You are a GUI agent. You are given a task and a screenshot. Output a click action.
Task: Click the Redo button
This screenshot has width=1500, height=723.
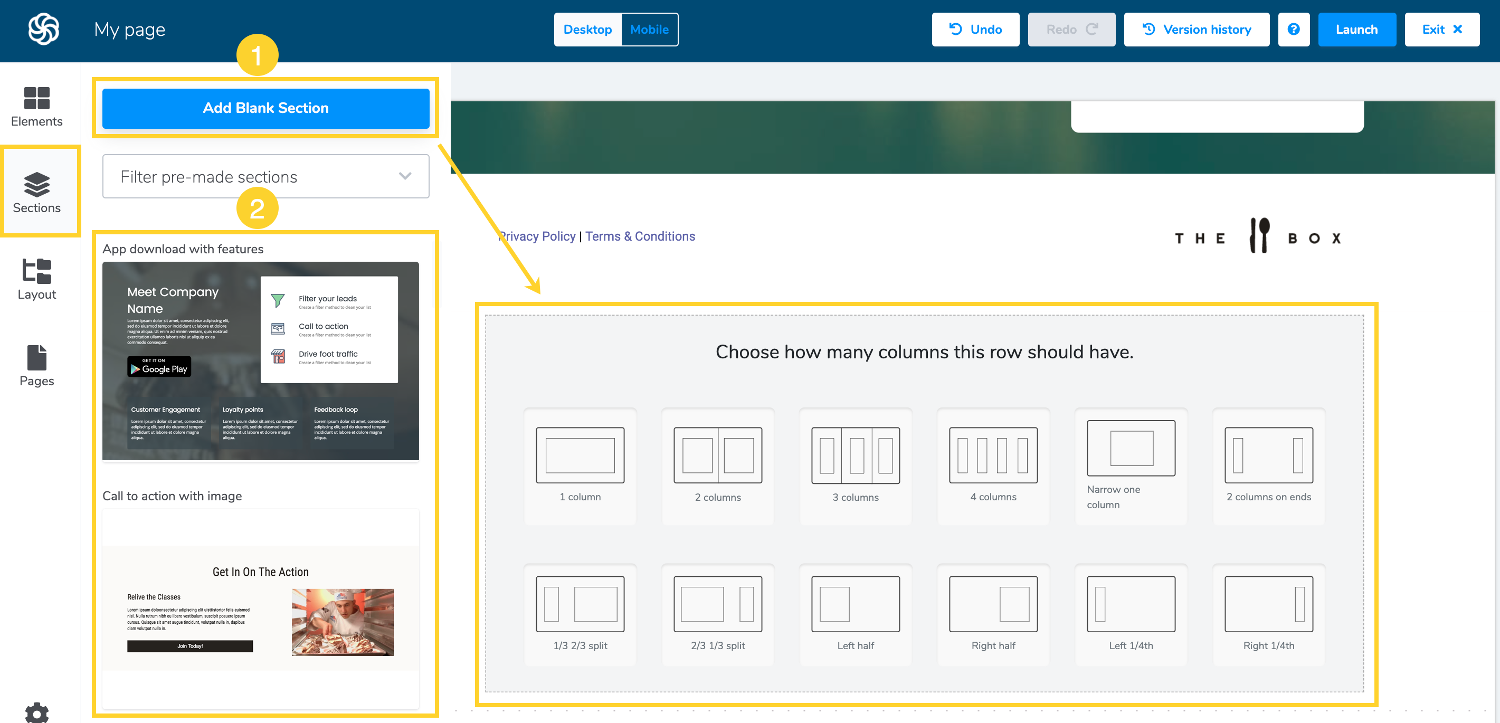point(1071,29)
